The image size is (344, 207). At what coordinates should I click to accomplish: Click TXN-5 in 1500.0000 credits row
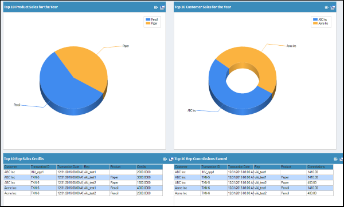tap(43, 183)
